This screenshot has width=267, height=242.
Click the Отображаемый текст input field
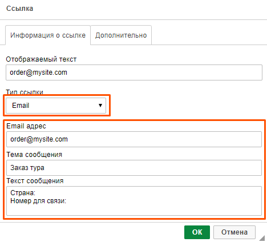tap(134, 72)
